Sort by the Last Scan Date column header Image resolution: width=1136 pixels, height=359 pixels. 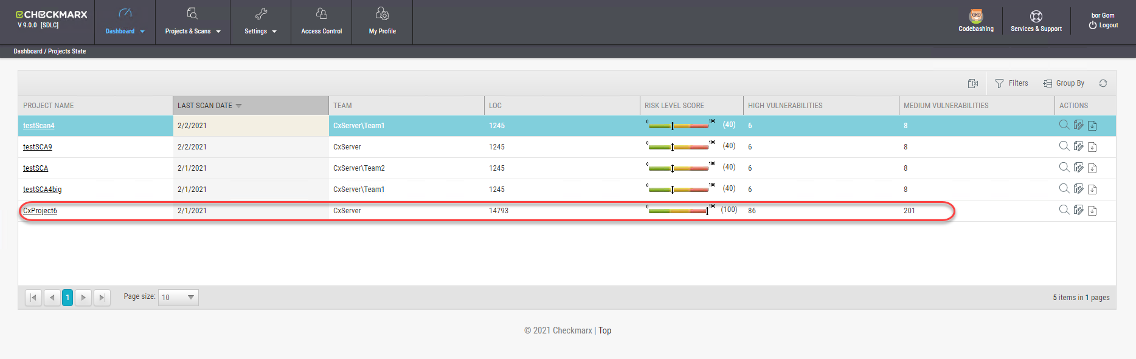[x=205, y=106]
